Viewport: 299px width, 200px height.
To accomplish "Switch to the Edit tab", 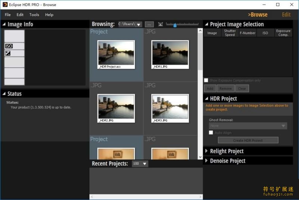I will tap(286, 15).
